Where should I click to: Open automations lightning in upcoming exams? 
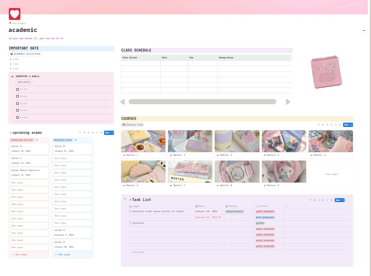[x=88, y=133]
